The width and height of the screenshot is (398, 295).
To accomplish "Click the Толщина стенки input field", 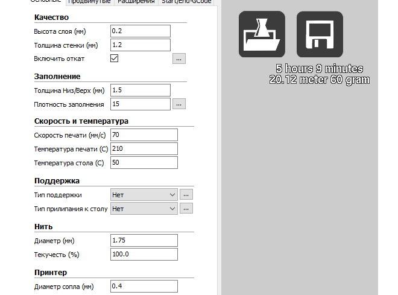I will [141, 45].
